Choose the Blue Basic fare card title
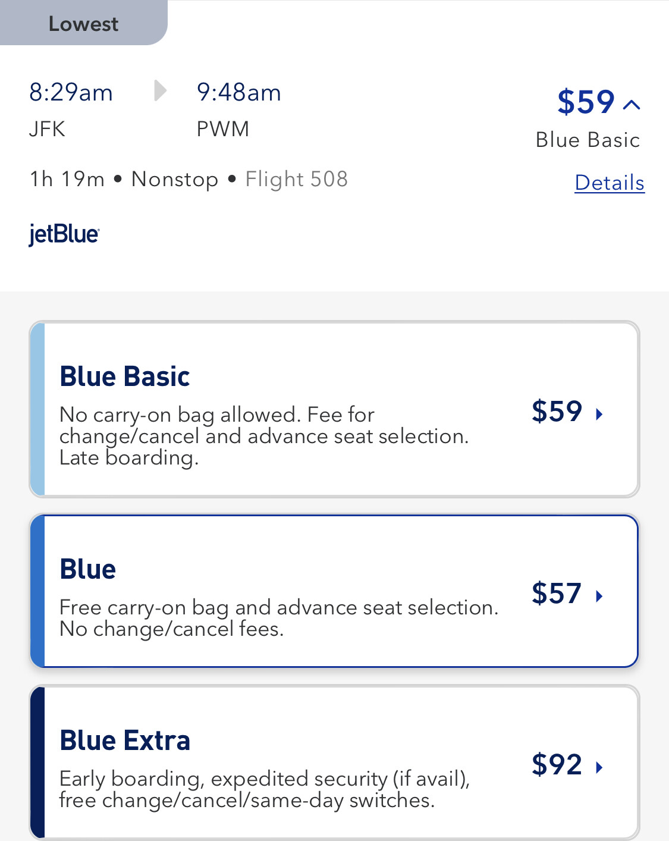Screen dimensions: 669x841 (125, 376)
